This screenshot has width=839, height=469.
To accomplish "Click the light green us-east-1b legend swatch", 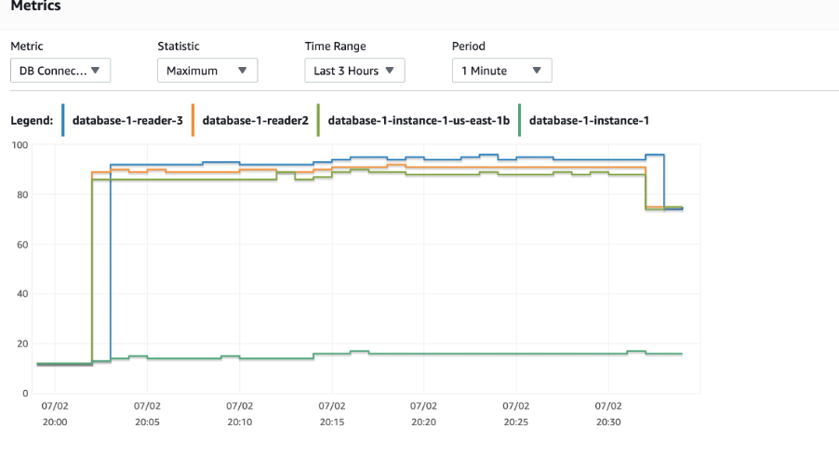I will (x=318, y=120).
